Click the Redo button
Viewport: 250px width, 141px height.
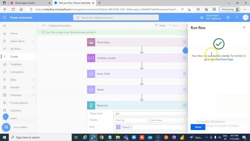tap(173, 25)
